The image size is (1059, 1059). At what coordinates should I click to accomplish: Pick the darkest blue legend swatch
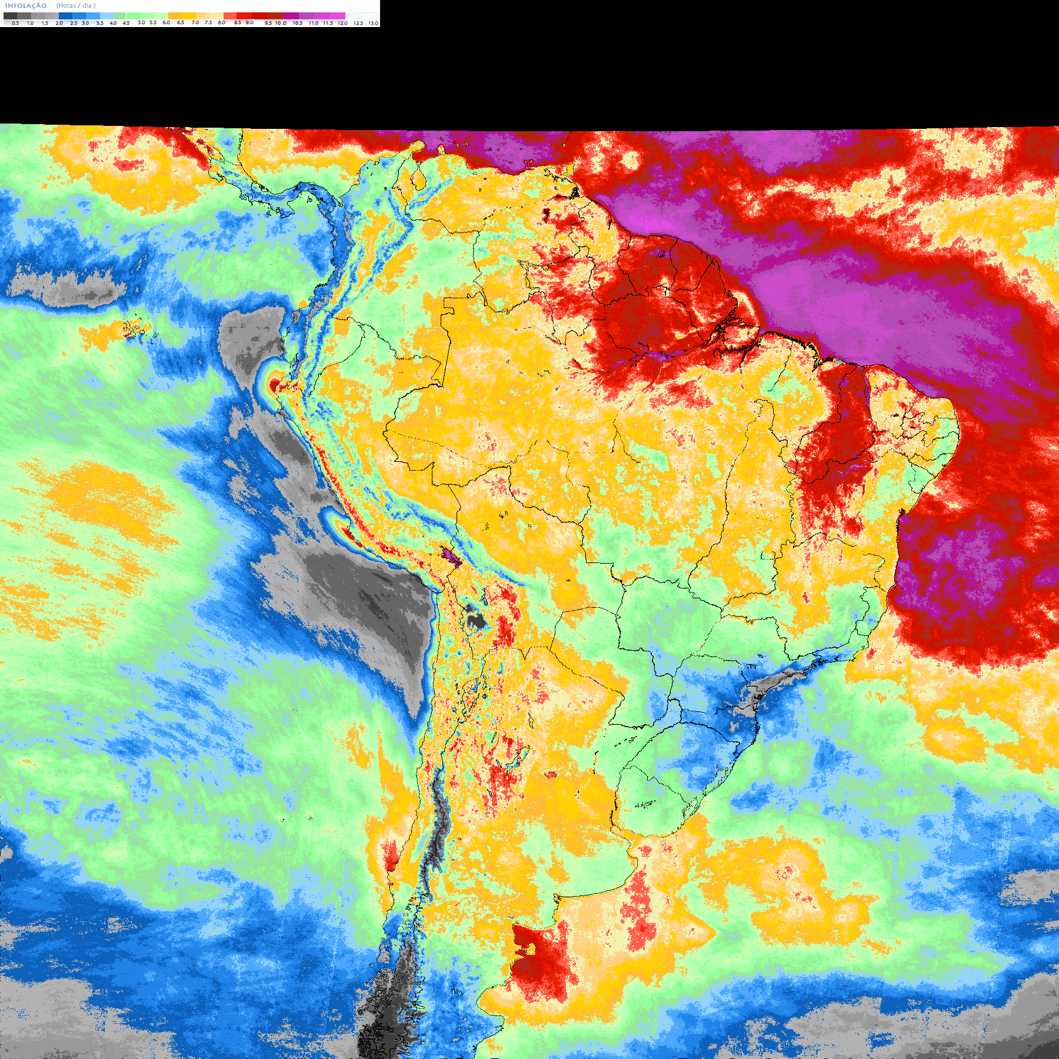pyautogui.click(x=65, y=16)
